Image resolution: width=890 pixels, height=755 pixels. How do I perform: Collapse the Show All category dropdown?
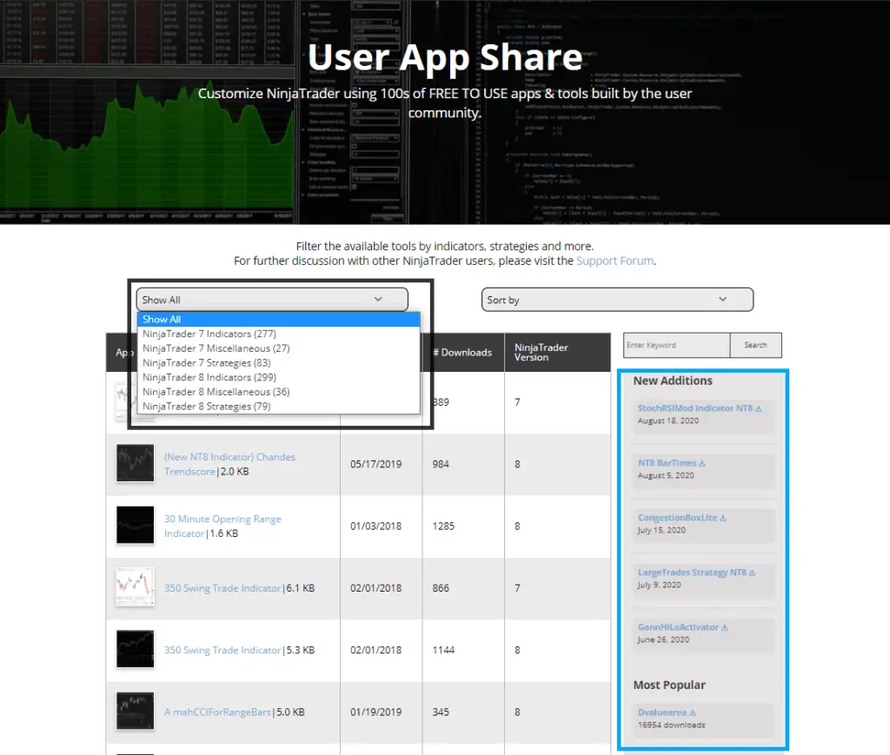[272, 300]
